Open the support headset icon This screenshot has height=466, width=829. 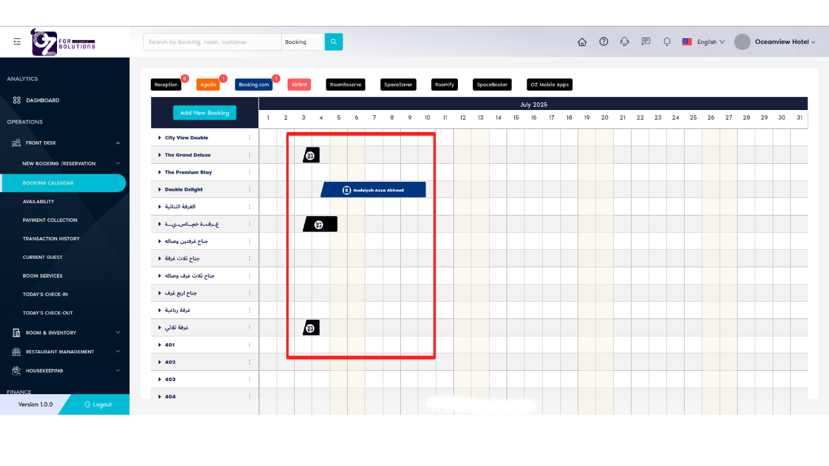coord(624,41)
